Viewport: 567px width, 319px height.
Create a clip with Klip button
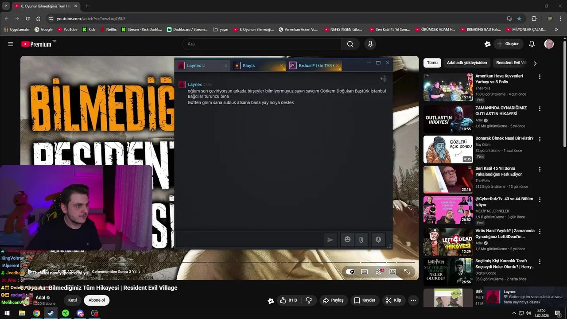(393, 300)
